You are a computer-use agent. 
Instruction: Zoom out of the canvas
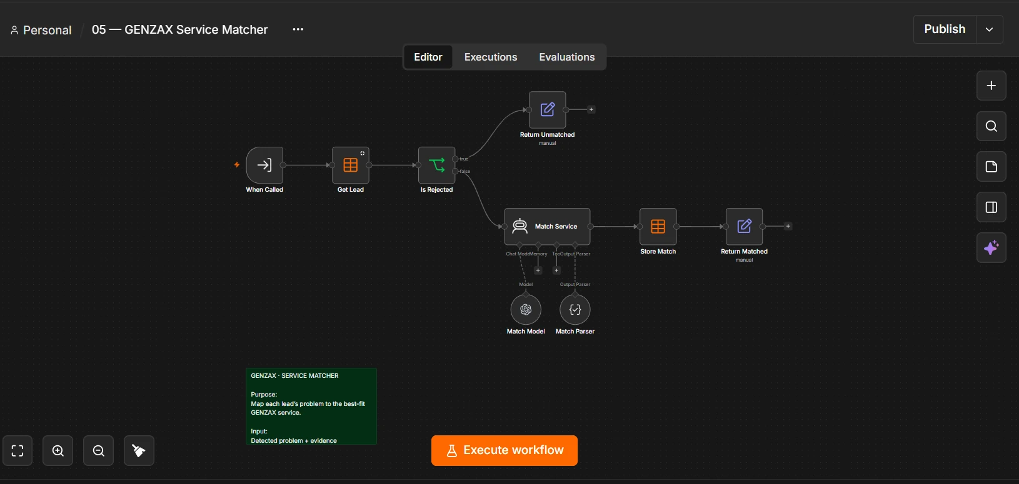[99, 451]
